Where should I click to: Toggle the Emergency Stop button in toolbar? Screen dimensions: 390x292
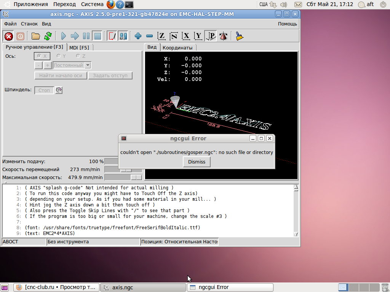(9, 36)
